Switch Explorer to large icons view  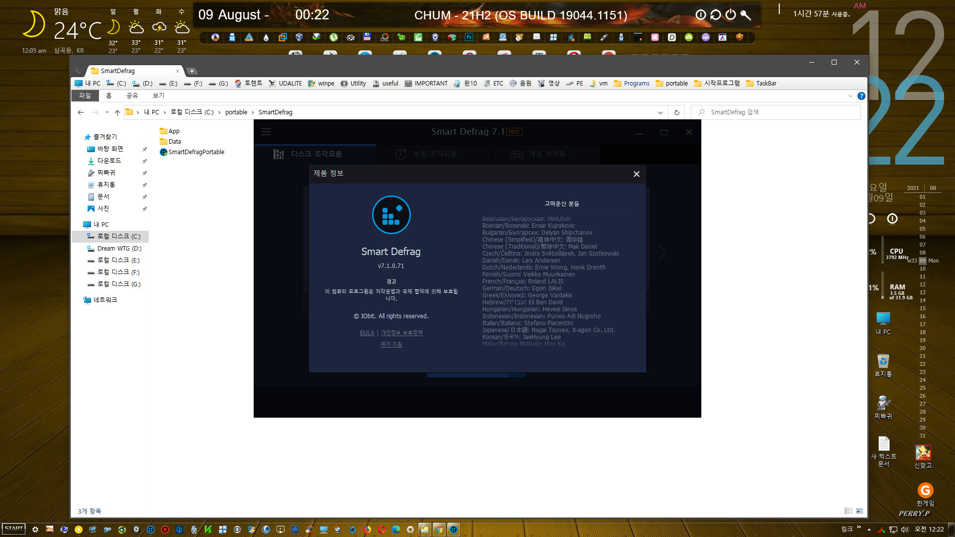(859, 511)
